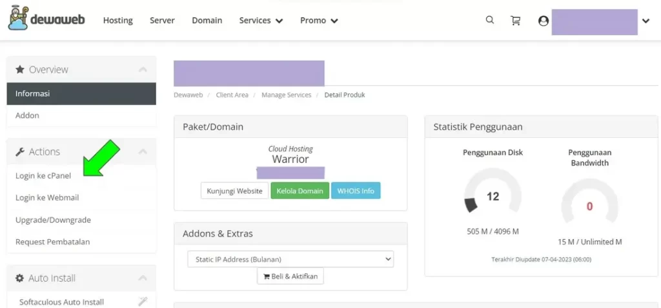Image resolution: width=661 pixels, height=308 pixels.
Task: Open the Services dropdown menu
Action: (x=261, y=20)
